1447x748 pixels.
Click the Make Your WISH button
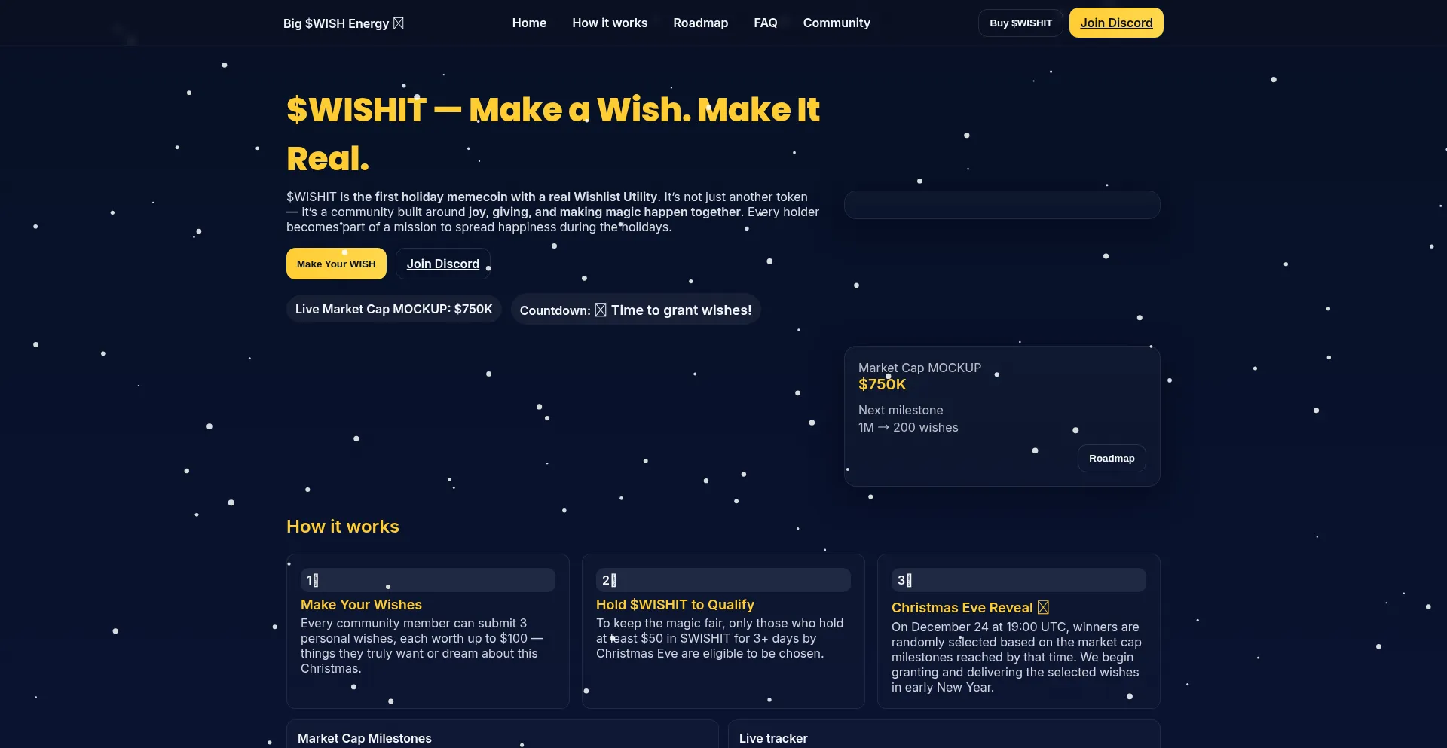click(336, 264)
